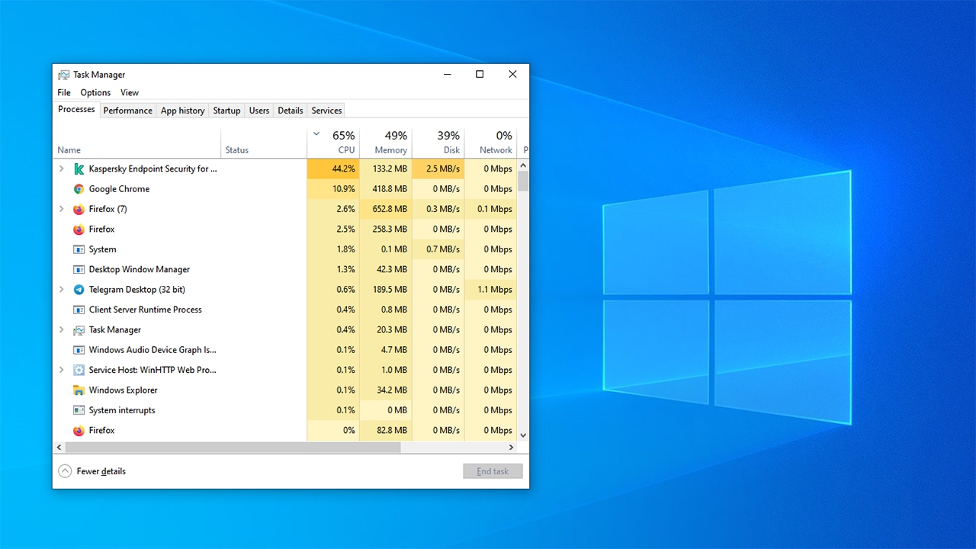Click the End task button
Viewport: 976px width, 549px height.
click(x=493, y=471)
